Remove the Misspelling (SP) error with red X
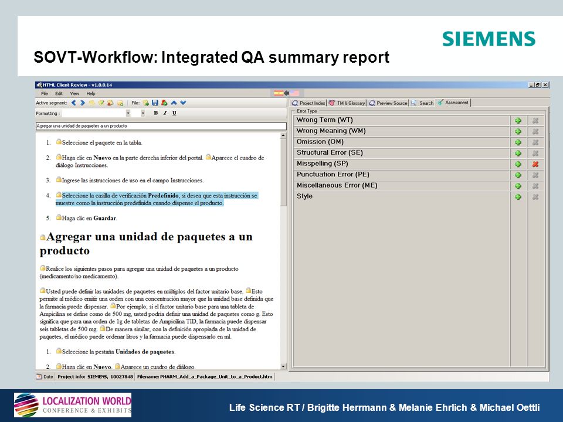 [535, 164]
